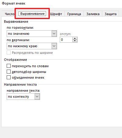Click the Формат ячеек title text
Viewport: 122px width, 138px height.
pos(14,3)
